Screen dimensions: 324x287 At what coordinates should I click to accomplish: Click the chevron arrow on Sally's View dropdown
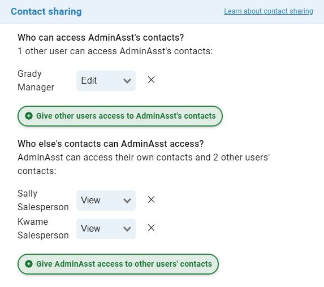[127, 201]
